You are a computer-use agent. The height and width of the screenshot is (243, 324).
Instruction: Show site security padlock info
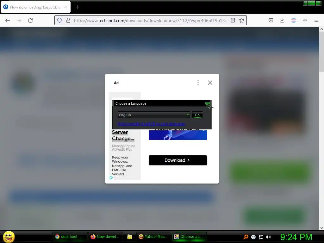68,20
